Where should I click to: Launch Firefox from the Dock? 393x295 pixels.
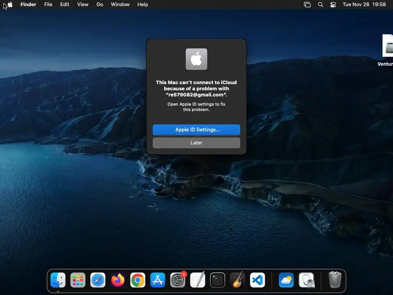pyautogui.click(x=117, y=280)
